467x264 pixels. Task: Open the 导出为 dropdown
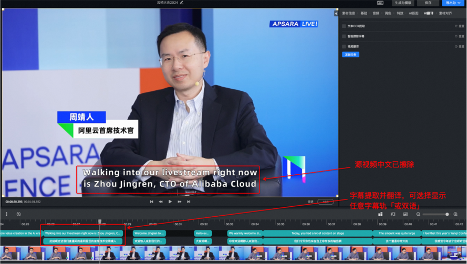point(453,3)
